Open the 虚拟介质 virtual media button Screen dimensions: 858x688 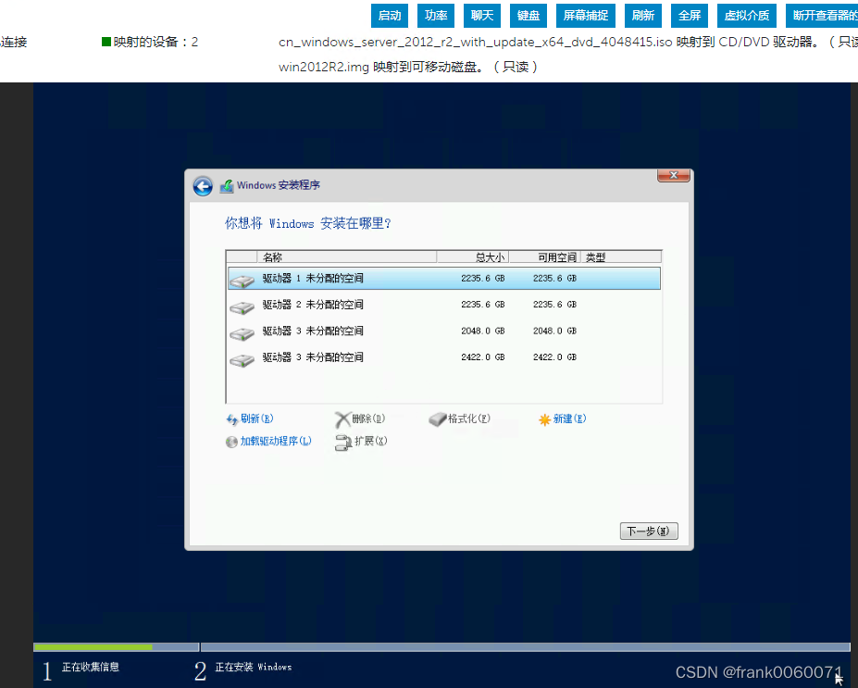pyautogui.click(x=747, y=16)
